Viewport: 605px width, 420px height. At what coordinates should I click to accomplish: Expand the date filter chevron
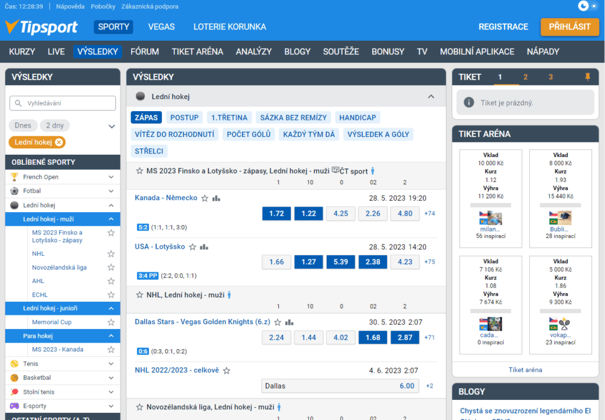112,126
